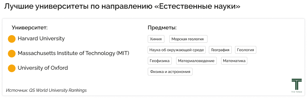Screen dimensions: 307x98
Task: Select the Математика subject tag
Action: [x=234, y=61]
